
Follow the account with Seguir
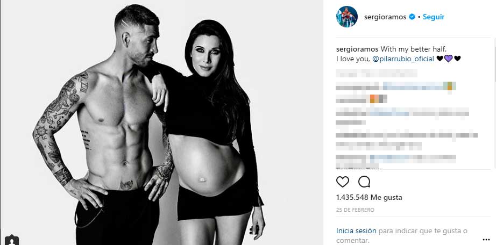click(434, 17)
